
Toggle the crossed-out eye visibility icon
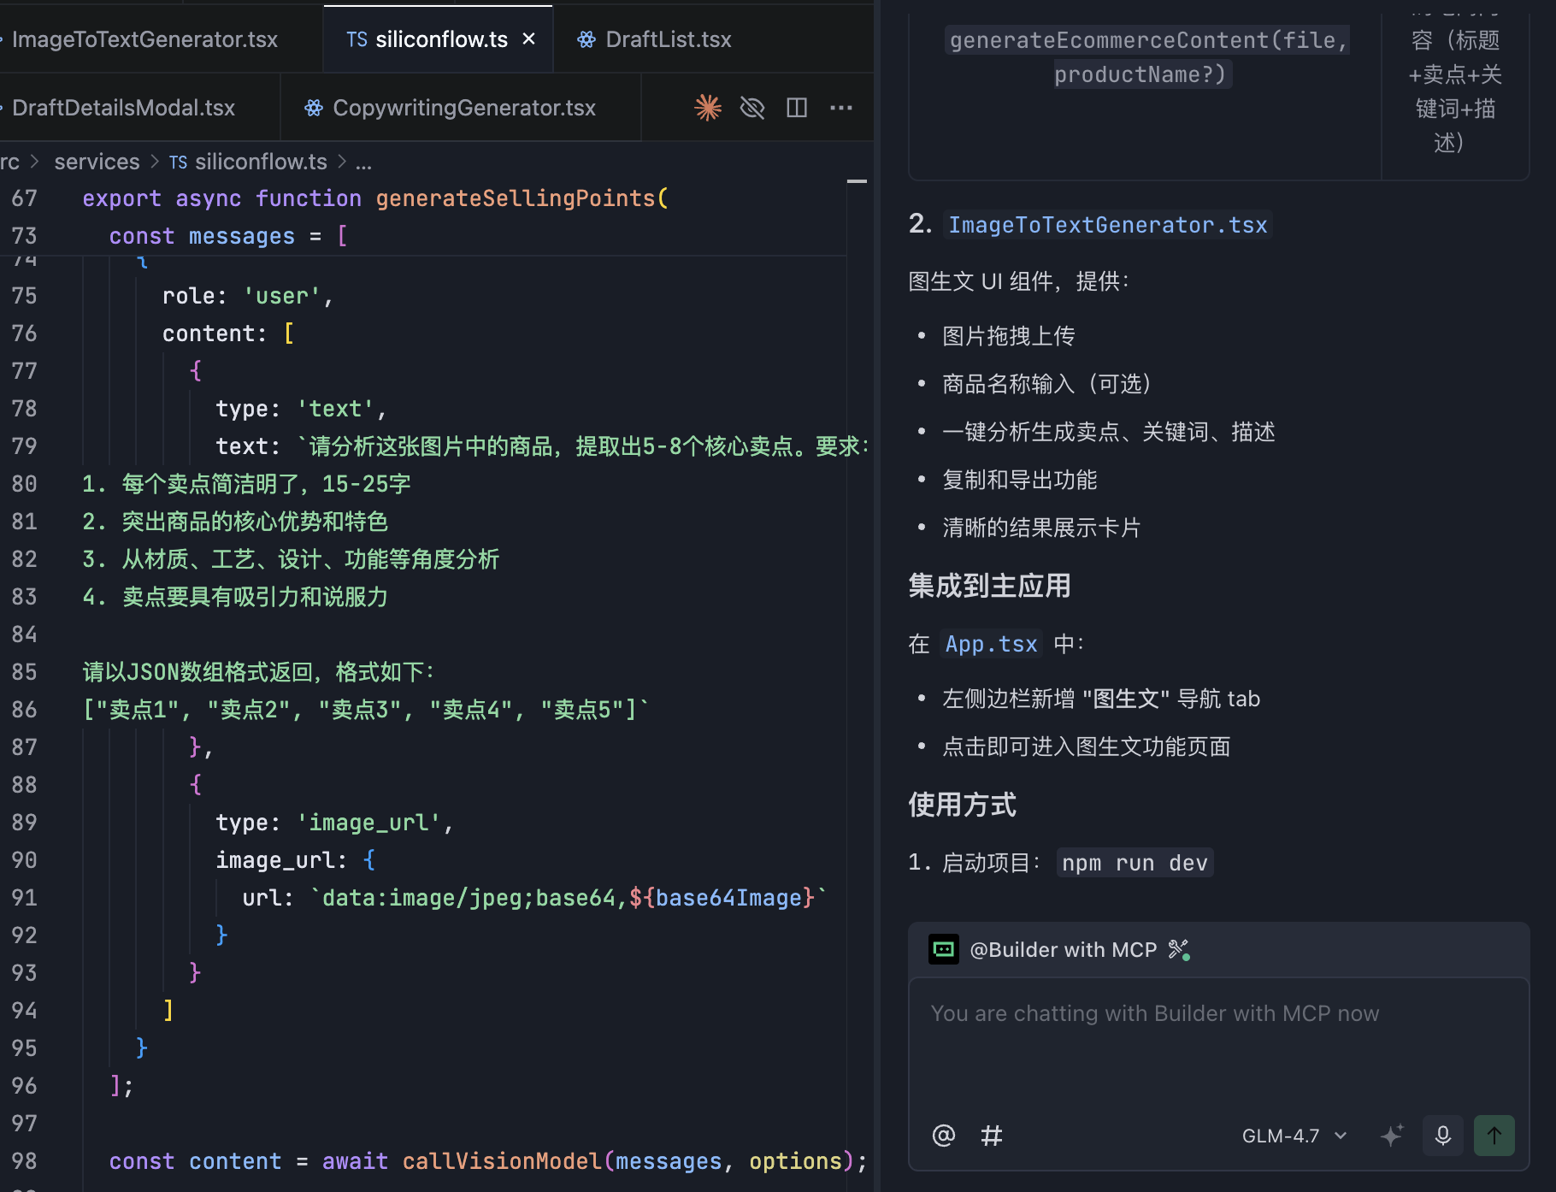[x=752, y=108]
